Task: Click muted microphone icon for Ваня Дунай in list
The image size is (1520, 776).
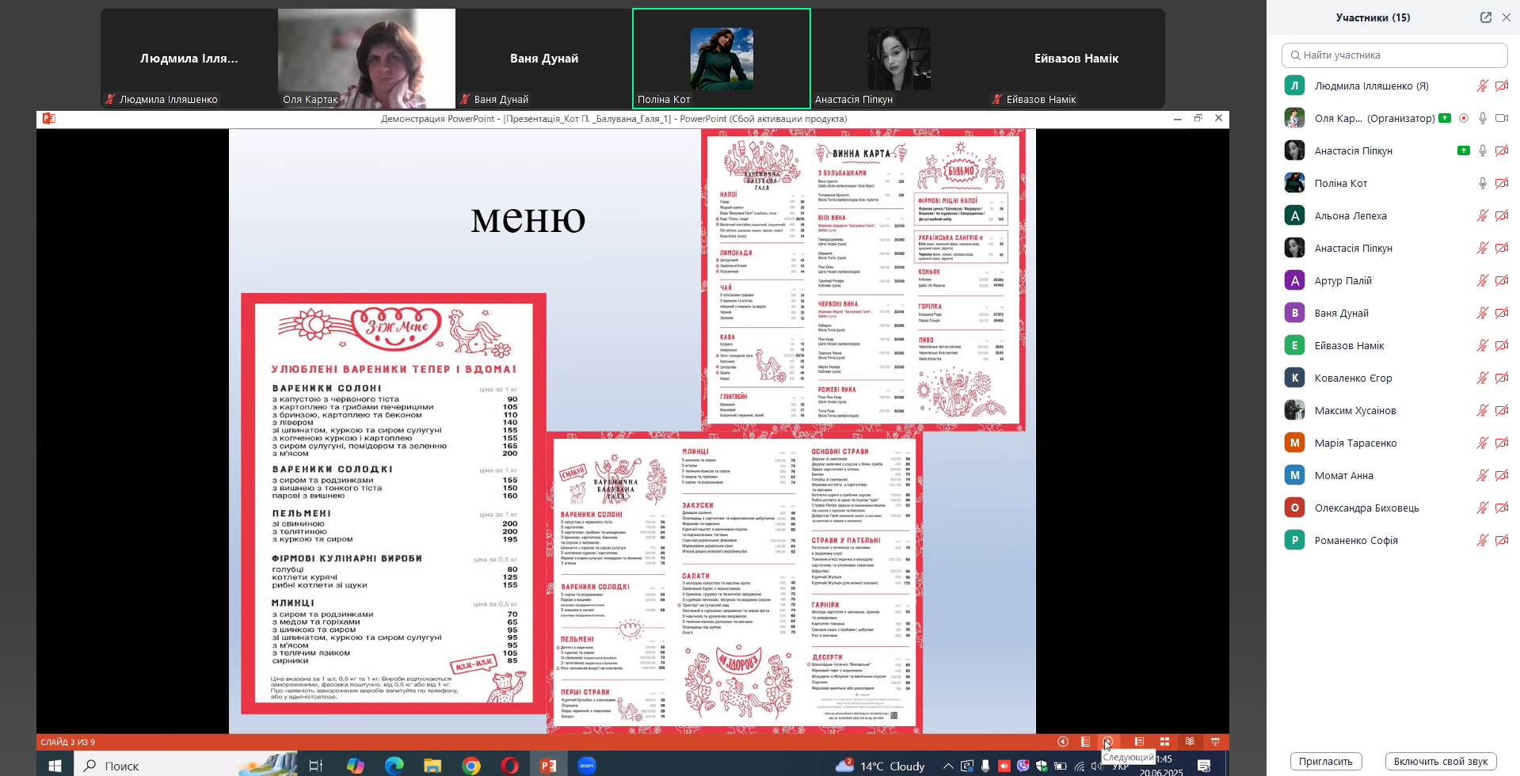Action: tap(1483, 313)
